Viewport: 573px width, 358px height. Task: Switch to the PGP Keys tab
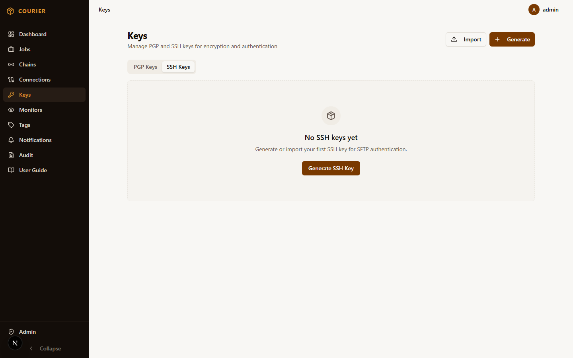pos(145,67)
